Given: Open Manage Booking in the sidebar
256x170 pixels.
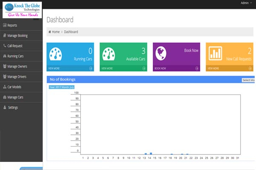Looking at the screenshot, I should [21, 35].
